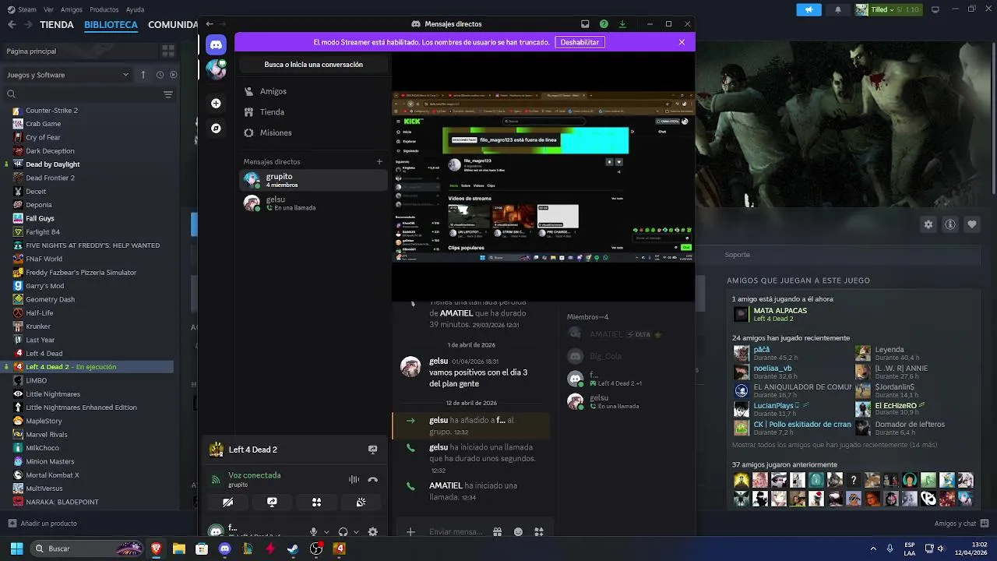Open Discord user settings gear
The width and height of the screenshot is (997, 561).
372,532
